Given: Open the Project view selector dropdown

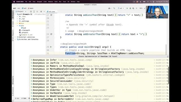Looking at the screenshot, I should click(21, 12).
